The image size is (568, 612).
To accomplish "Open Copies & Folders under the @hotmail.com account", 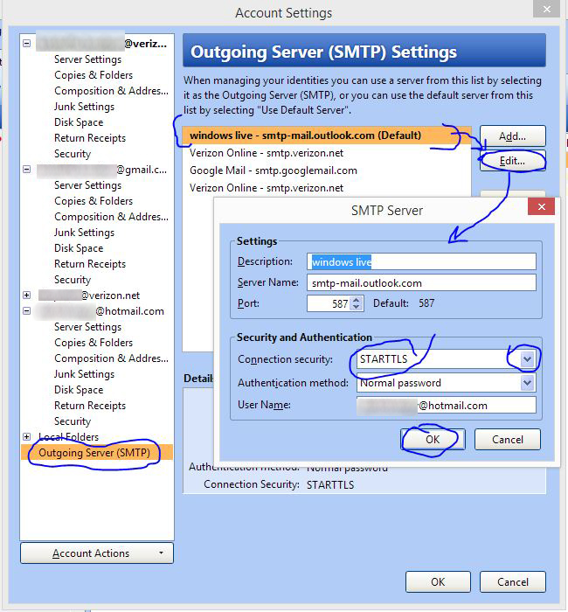I will tap(94, 343).
